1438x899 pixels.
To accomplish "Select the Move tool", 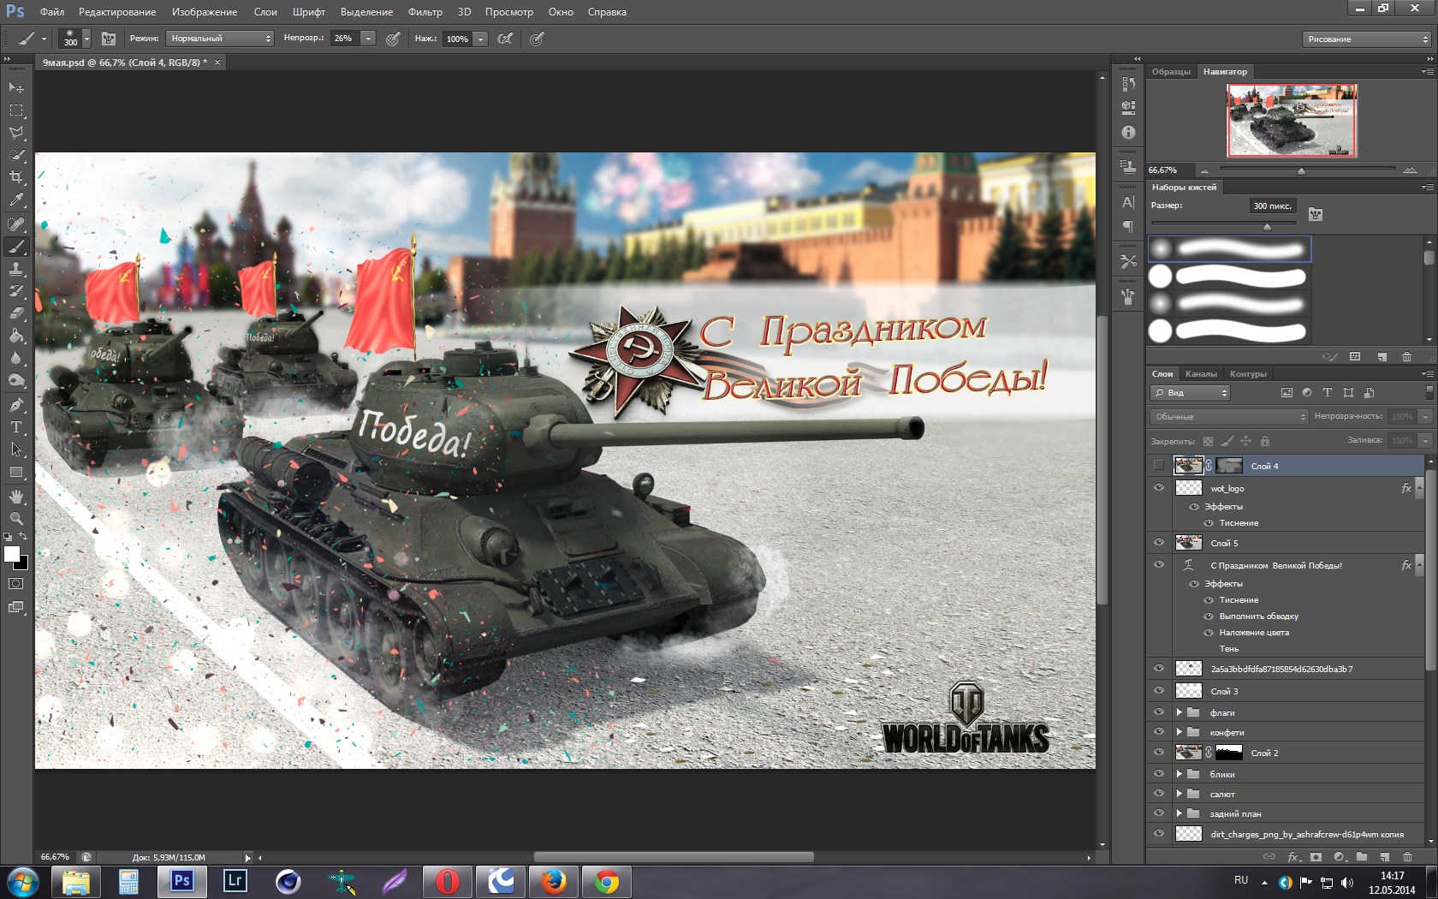I will (16, 87).
